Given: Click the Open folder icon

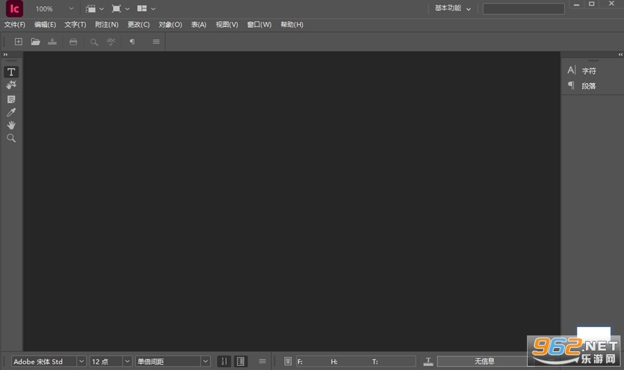Looking at the screenshot, I should (x=35, y=41).
